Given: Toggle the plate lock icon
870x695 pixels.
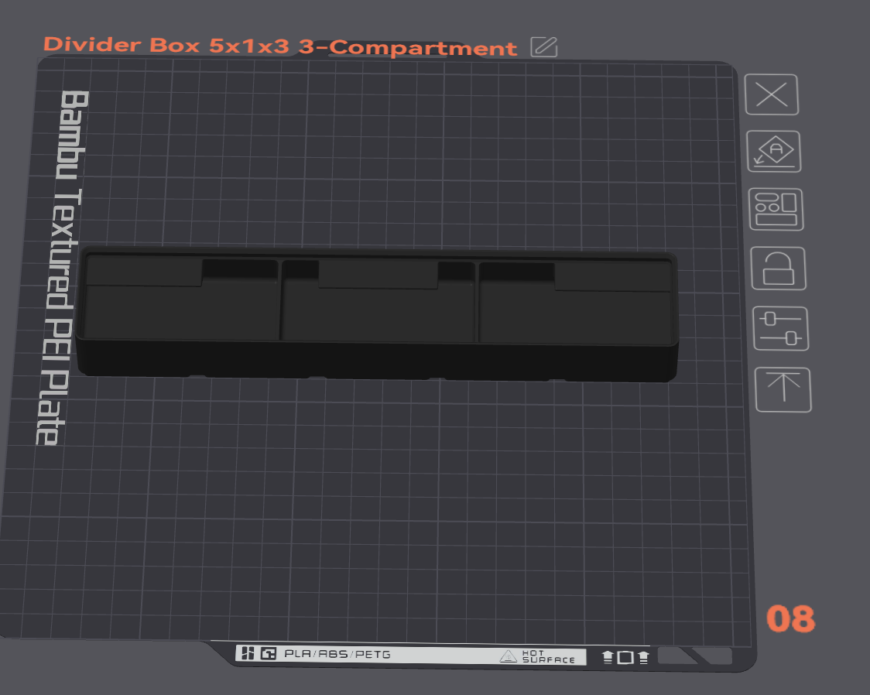Looking at the screenshot, I should tap(779, 269).
